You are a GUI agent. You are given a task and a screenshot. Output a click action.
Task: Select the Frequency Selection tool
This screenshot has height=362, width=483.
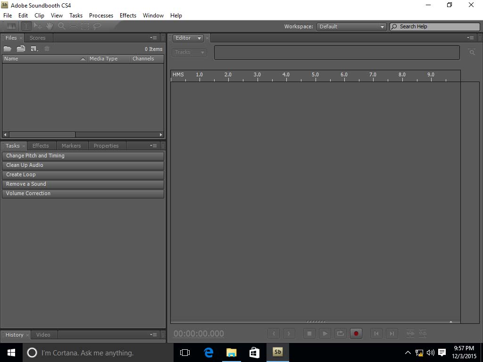73,26
